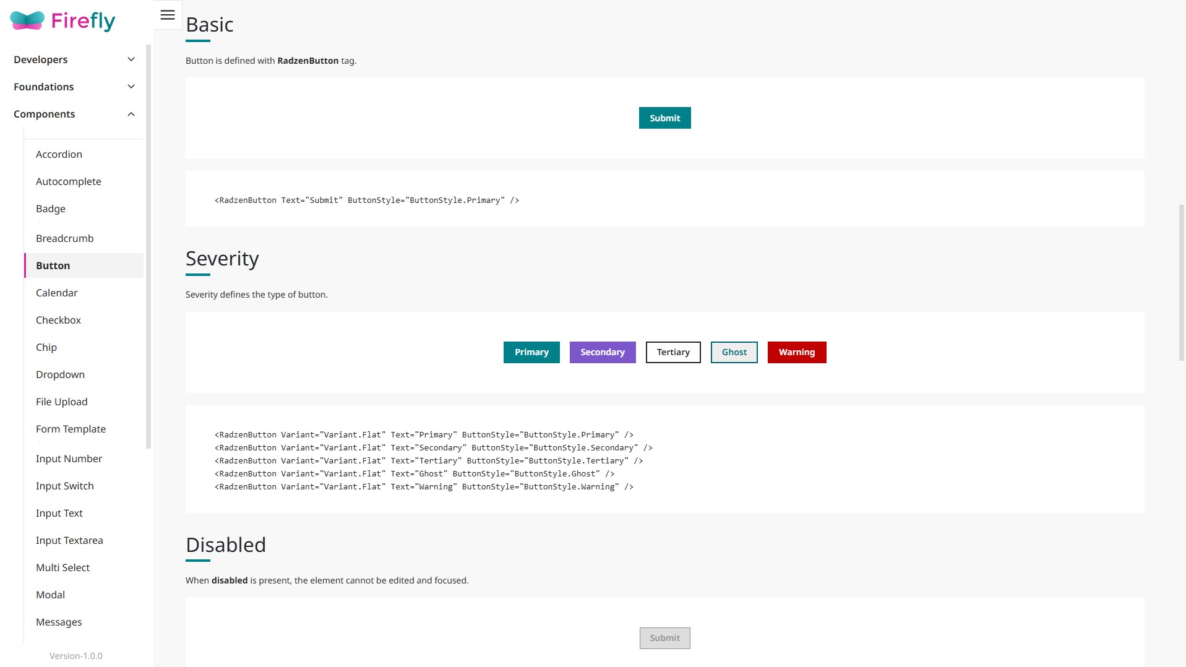Select the currently active Button entry
Screen dimensions: 1186x667
(x=53, y=265)
